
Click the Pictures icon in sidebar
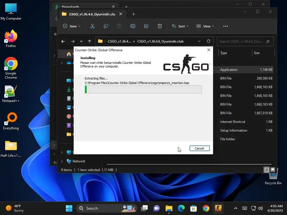click(x=69, y=107)
